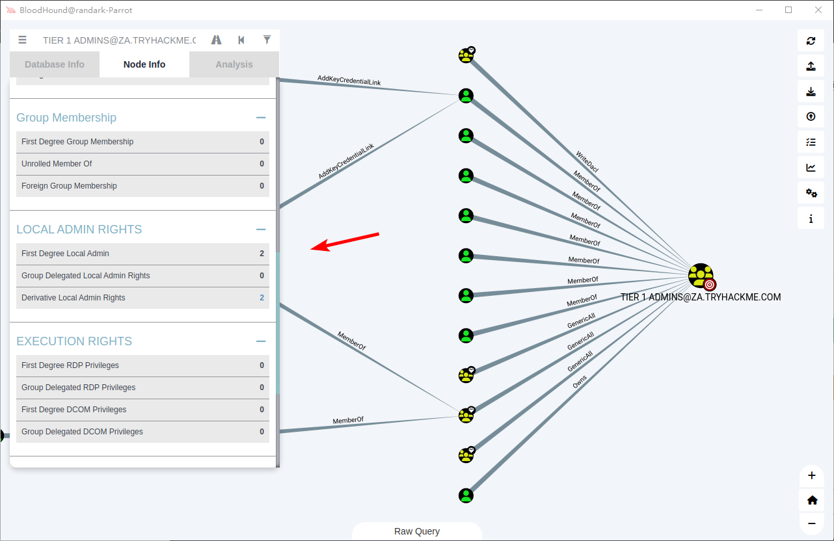Click the pathfinding road icon
The height and width of the screenshot is (541, 834).
[217, 40]
